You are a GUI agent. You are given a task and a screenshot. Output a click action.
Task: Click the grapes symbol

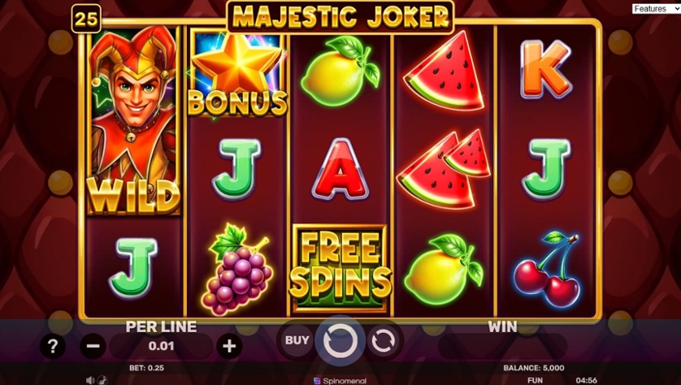click(237, 270)
